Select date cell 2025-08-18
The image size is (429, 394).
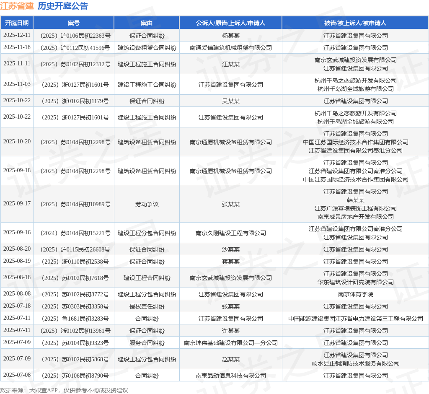click(x=17, y=277)
